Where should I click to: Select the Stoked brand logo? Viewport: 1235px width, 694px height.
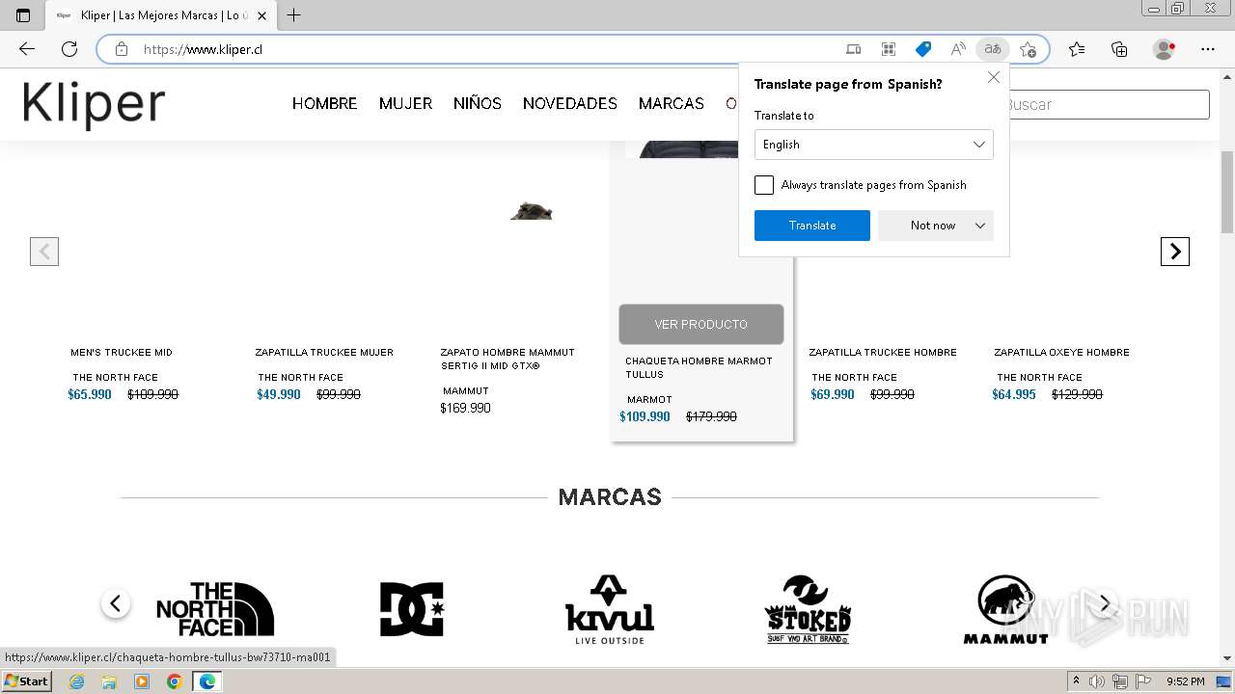point(808,609)
